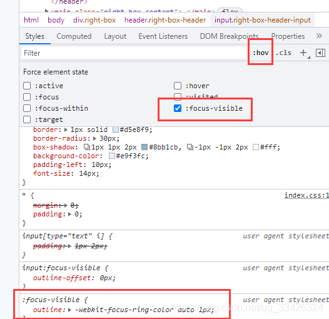The height and width of the screenshot is (319, 329).
Task: Open the #d5e8f9 border color swatch
Action: click(x=116, y=129)
